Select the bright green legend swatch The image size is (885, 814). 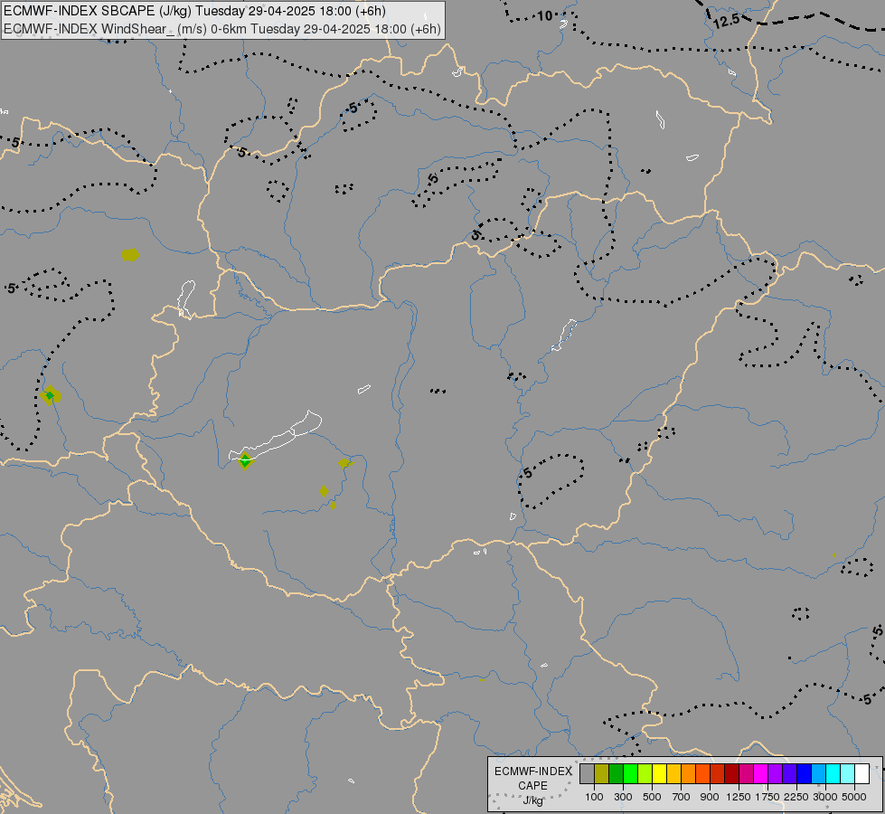[630, 774]
